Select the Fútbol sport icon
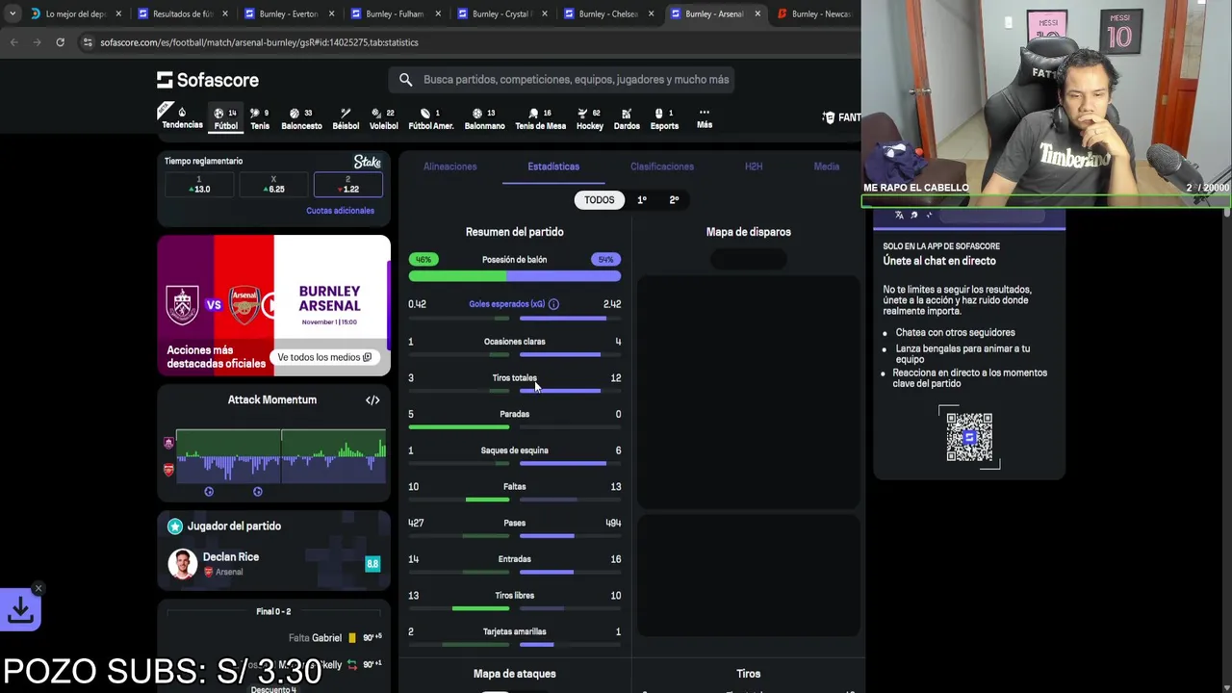Image resolution: width=1232 pixels, height=693 pixels. click(x=226, y=118)
